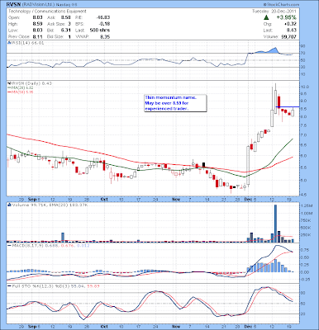Click the RVSN (Daily) price legend icon

tap(9, 83)
